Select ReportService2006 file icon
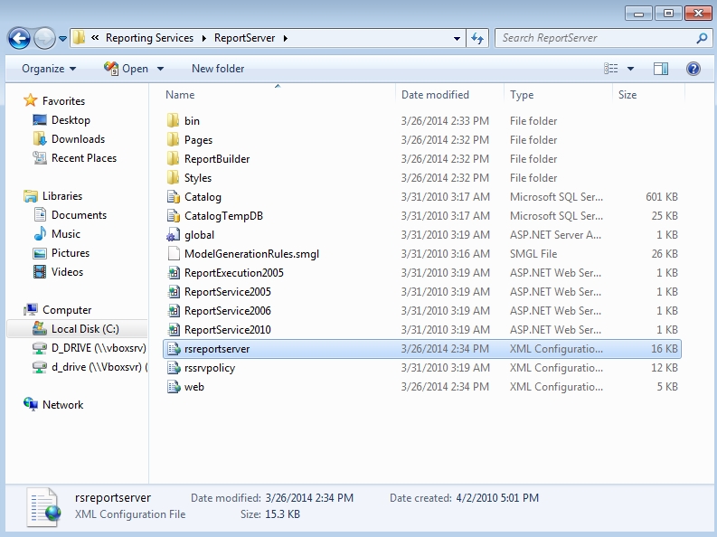This screenshot has width=717, height=537. tap(174, 311)
